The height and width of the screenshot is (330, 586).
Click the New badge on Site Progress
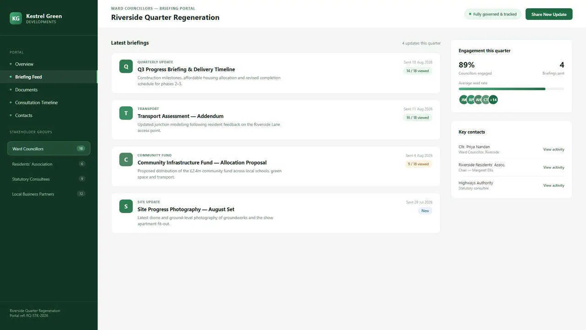point(425,211)
